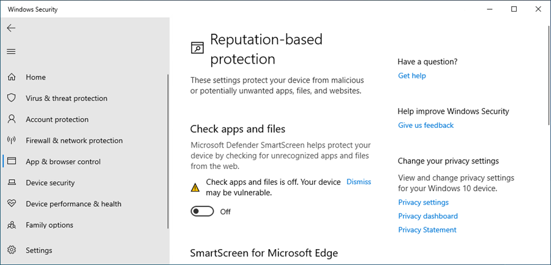Click the Family options people icon

(11, 225)
